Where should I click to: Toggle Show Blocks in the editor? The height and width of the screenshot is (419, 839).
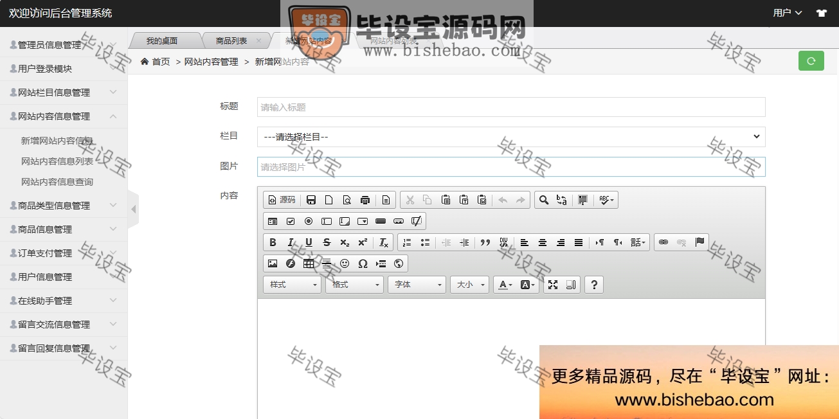click(571, 285)
